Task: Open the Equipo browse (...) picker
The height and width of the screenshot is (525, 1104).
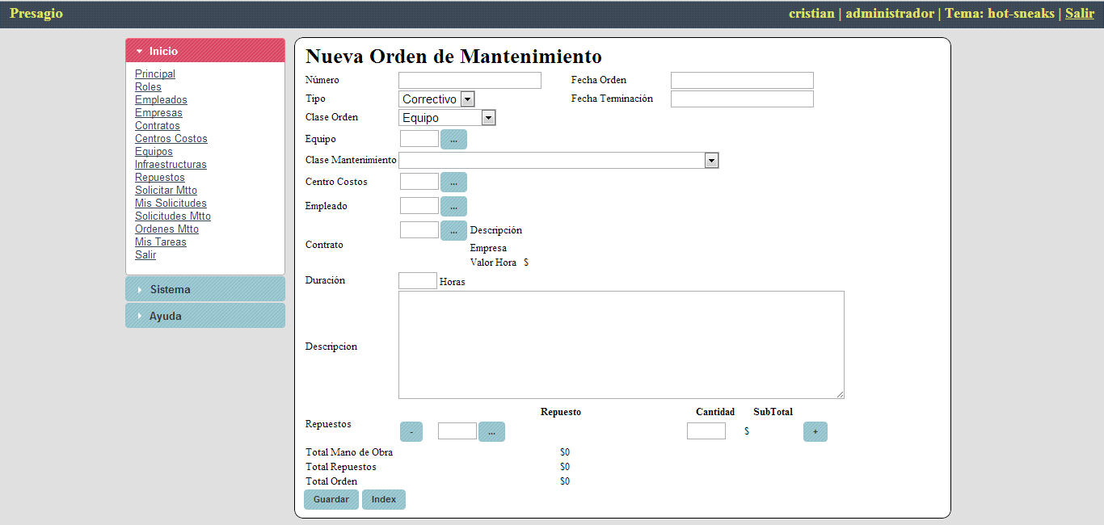Action: click(453, 139)
